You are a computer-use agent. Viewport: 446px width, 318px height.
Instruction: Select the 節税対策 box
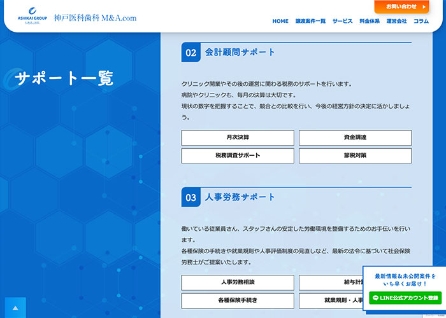point(356,156)
